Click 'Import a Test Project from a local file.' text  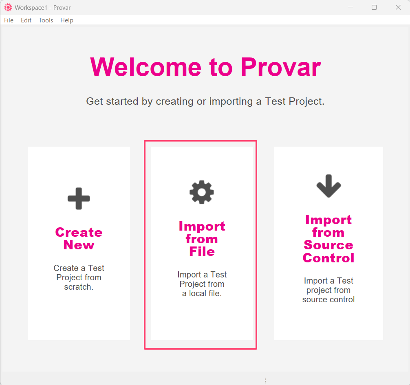click(x=202, y=284)
